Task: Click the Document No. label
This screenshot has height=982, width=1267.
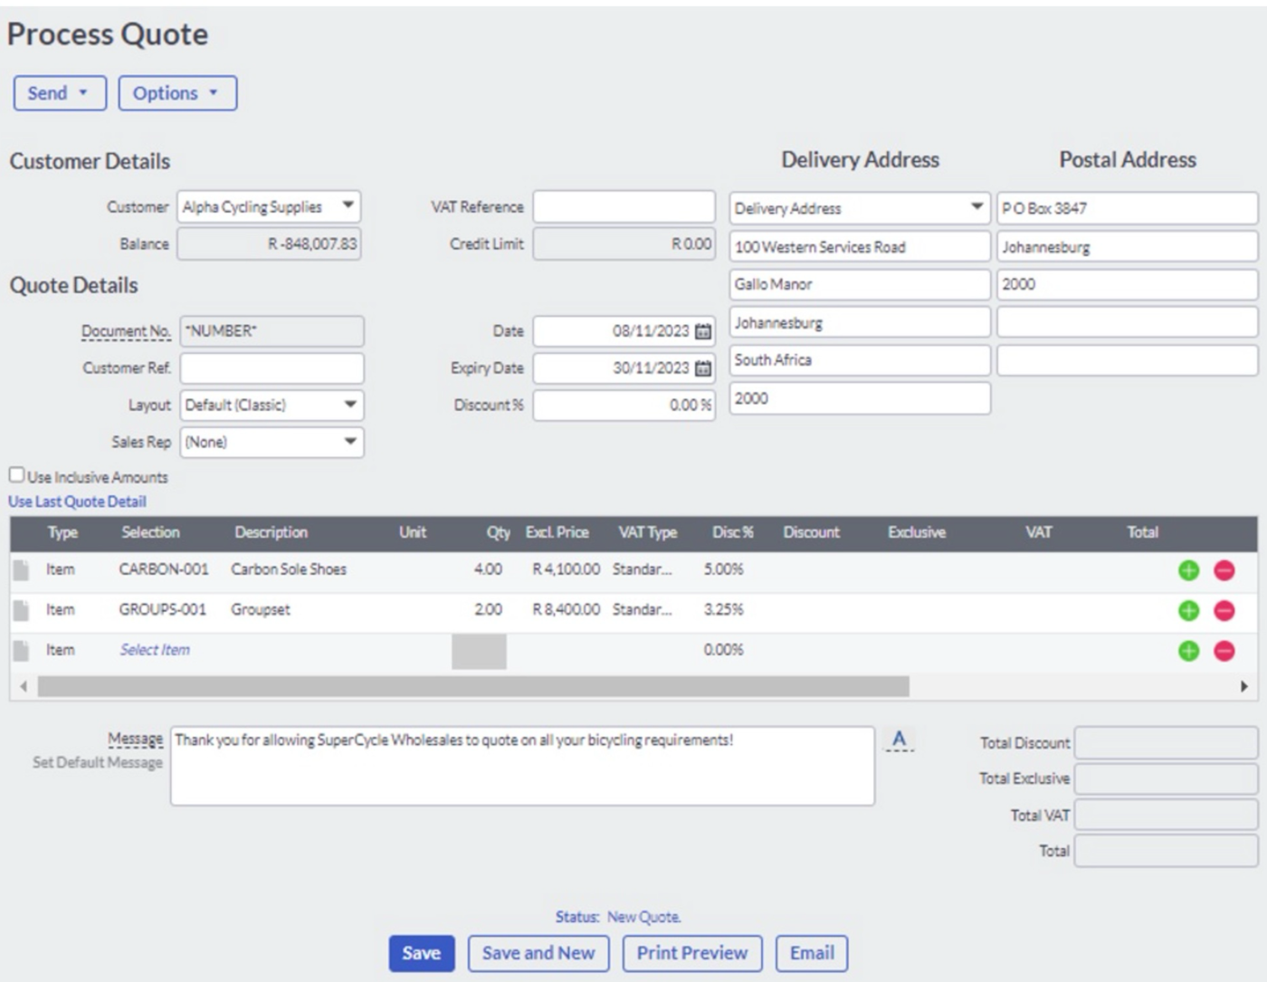Action: click(126, 331)
